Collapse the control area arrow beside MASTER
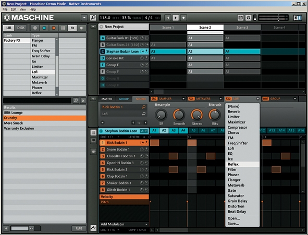The width and height of the screenshot is (308, 235). coord(93,99)
